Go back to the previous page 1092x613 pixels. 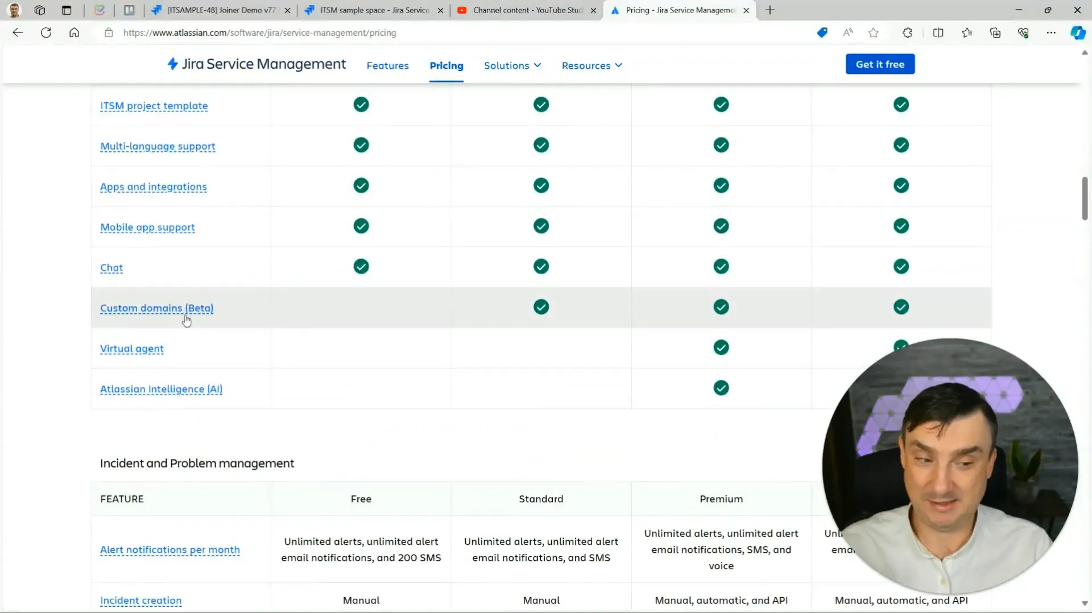pos(18,32)
